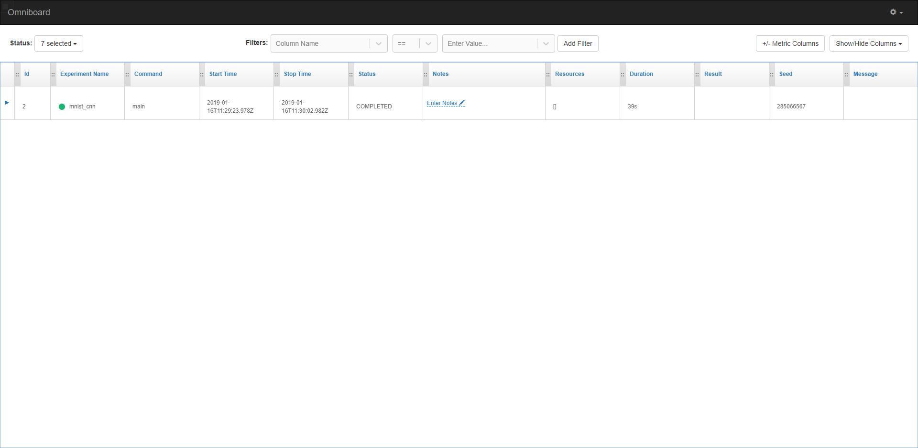Sort by the Result column header
Image resolution: width=918 pixels, height=448 pixels.
pyautogui.click(x=713, y=74)
